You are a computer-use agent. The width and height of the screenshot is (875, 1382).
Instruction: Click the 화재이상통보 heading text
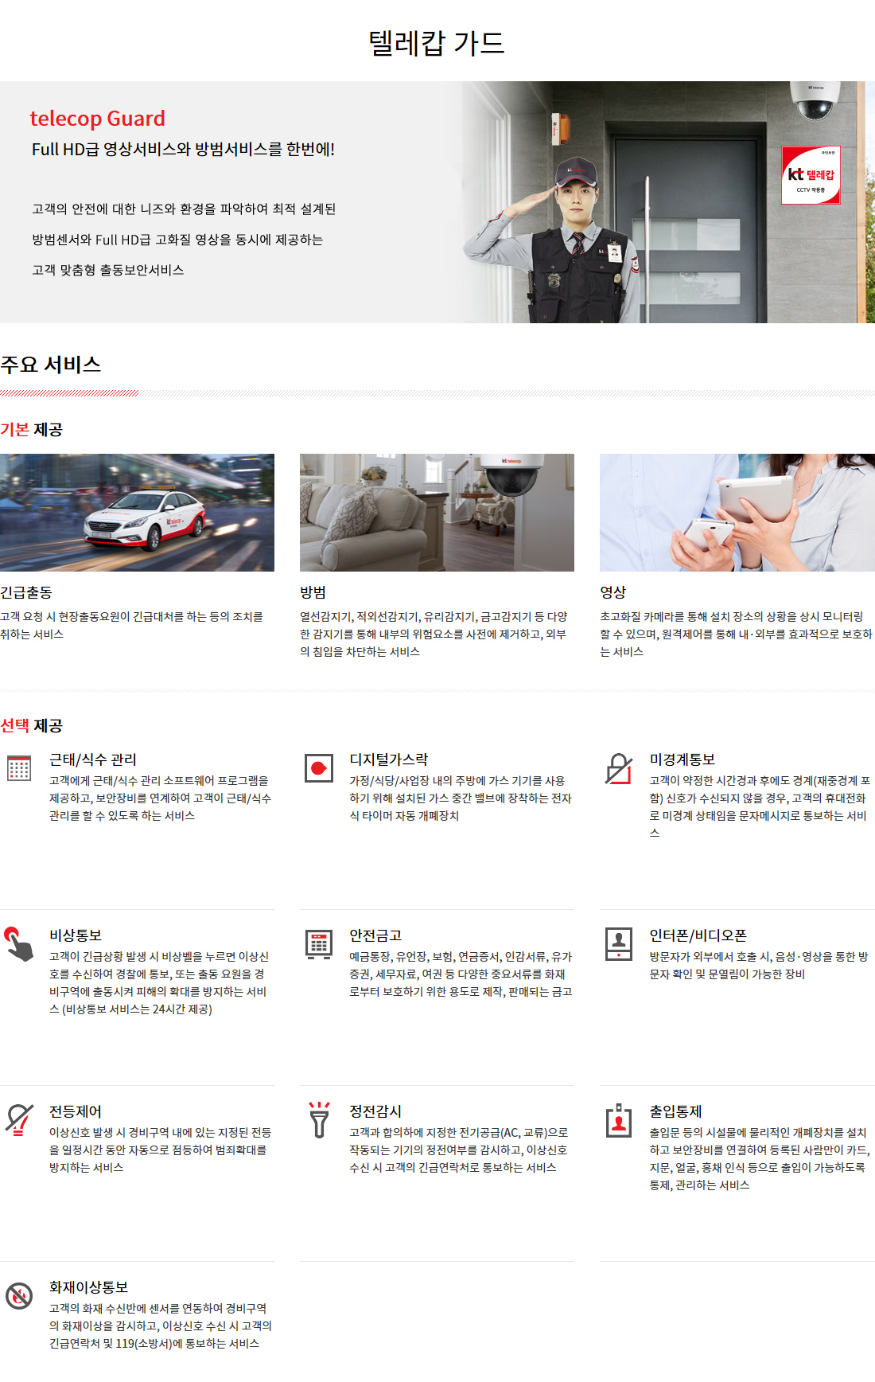pyautogui.click(x=88, y=1287)
